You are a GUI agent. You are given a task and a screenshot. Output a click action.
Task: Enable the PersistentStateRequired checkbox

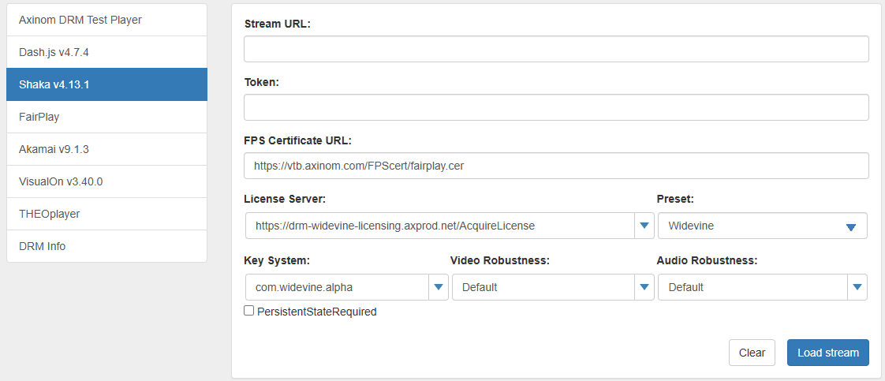tap(249, 311)
